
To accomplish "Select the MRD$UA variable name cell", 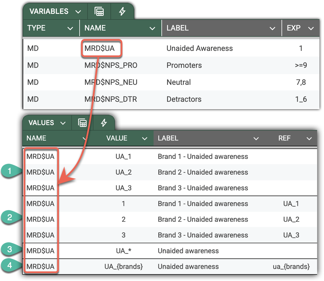I will point(100,49).
